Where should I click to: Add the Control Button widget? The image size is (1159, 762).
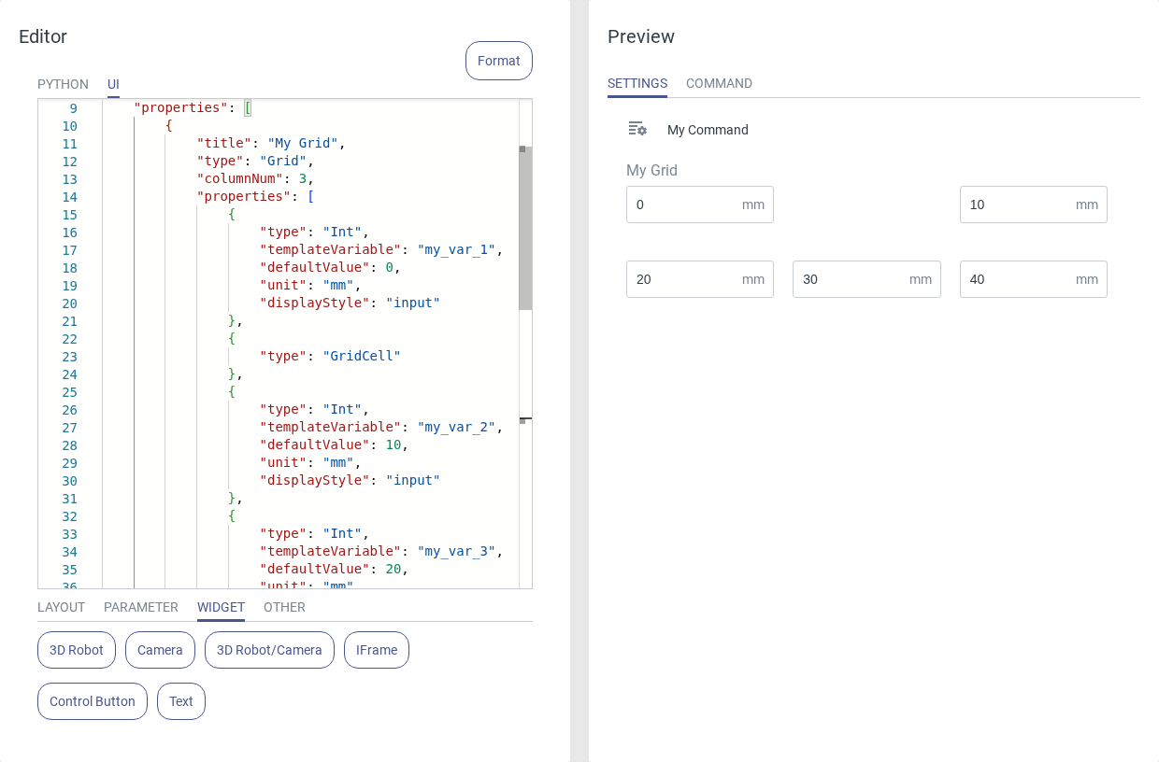pyautogui.click(x=93, y=701)
